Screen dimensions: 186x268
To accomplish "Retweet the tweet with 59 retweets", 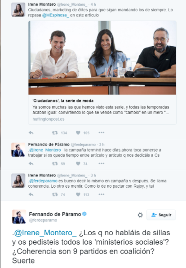I will coord(55,163).
